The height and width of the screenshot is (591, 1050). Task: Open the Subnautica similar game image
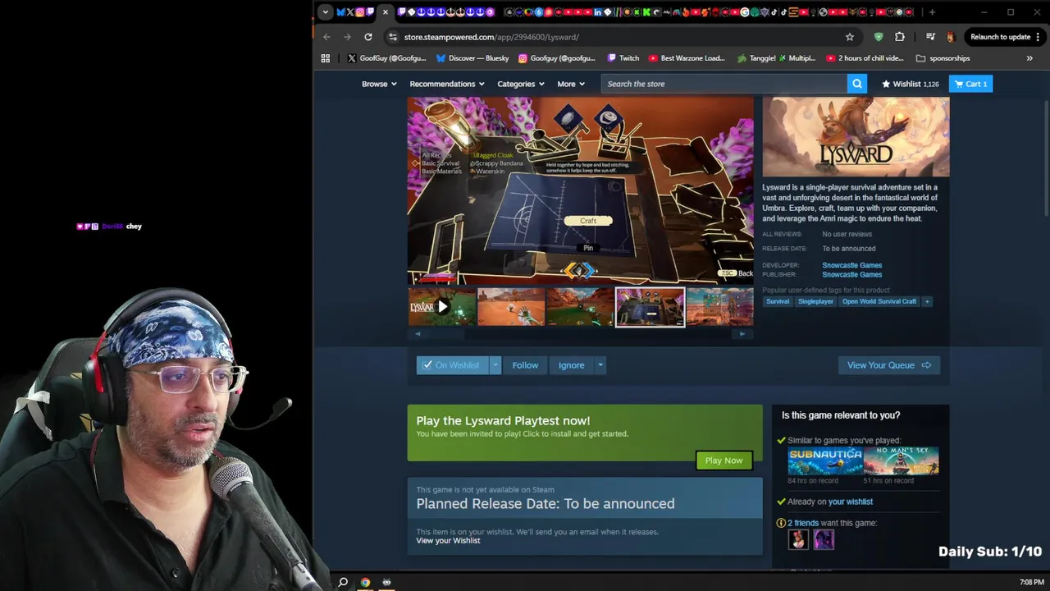825,461
